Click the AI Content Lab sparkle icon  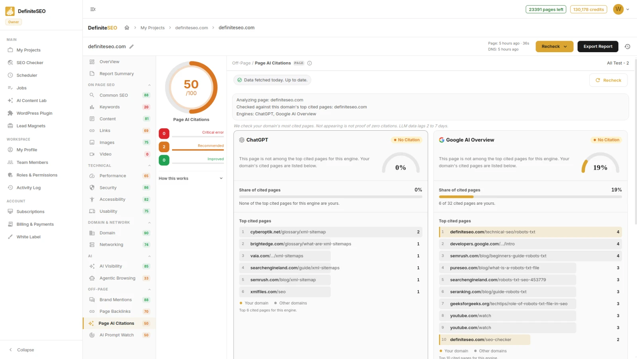point(10,100)
